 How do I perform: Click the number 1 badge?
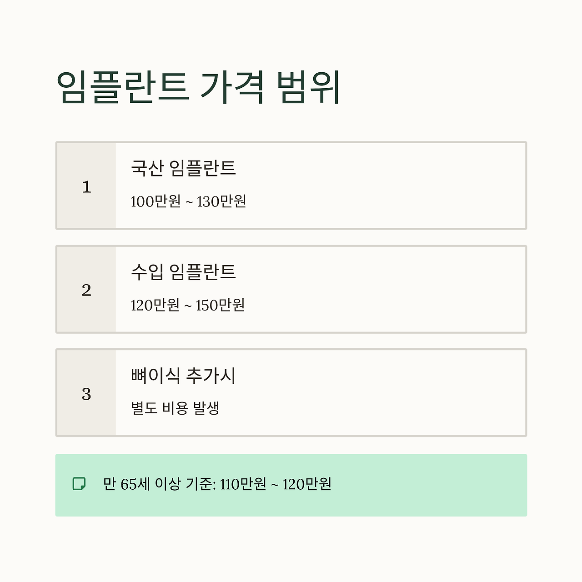(86, 186)
